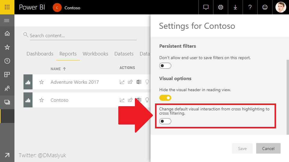Go to Home in the sidebar

(7, 33)
